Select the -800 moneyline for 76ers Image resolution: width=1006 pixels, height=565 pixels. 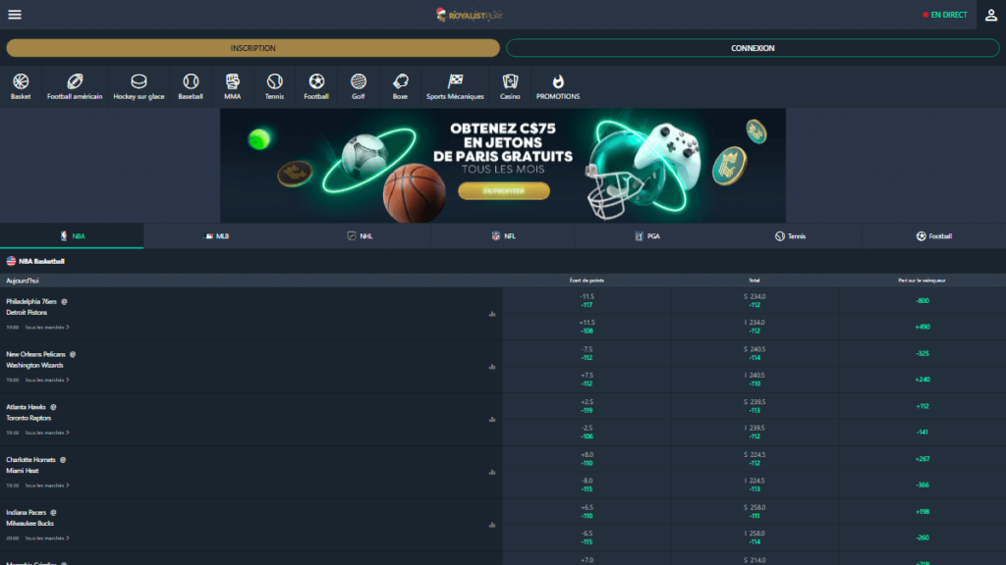click(x=922, y=300)
